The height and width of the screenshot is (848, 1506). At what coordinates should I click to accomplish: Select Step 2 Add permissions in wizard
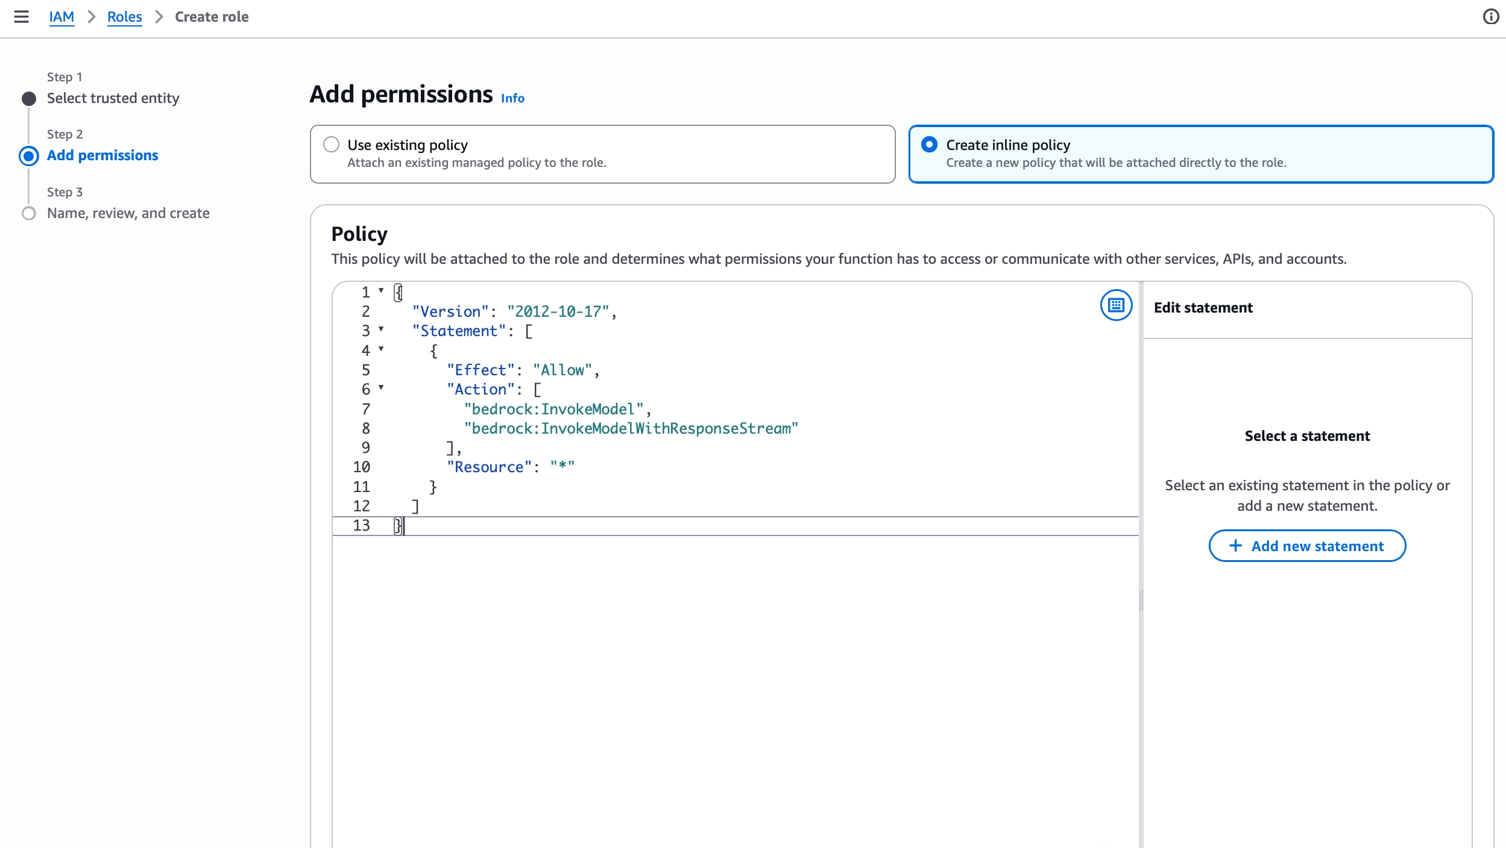coord(102,155)
